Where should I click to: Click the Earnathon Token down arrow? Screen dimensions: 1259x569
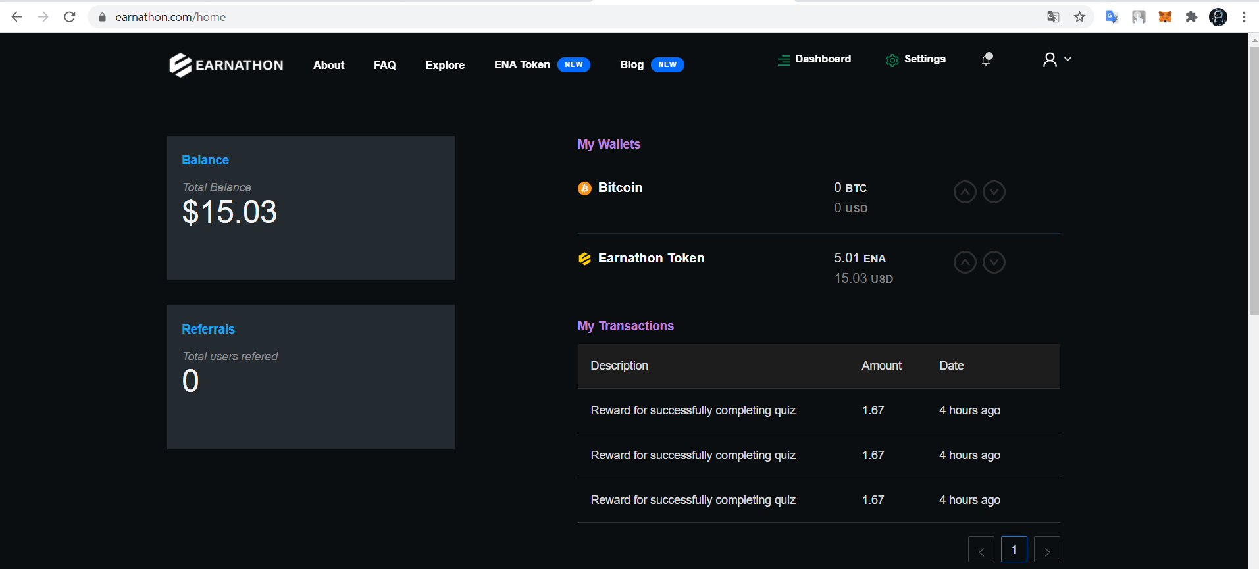point(994,262)
